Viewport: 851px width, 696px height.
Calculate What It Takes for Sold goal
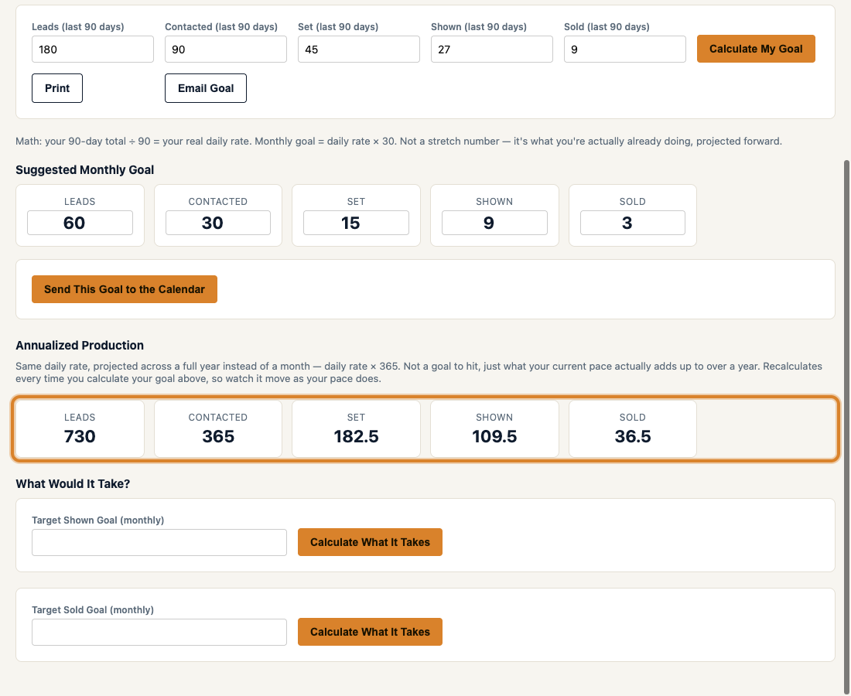pos(370,632)
